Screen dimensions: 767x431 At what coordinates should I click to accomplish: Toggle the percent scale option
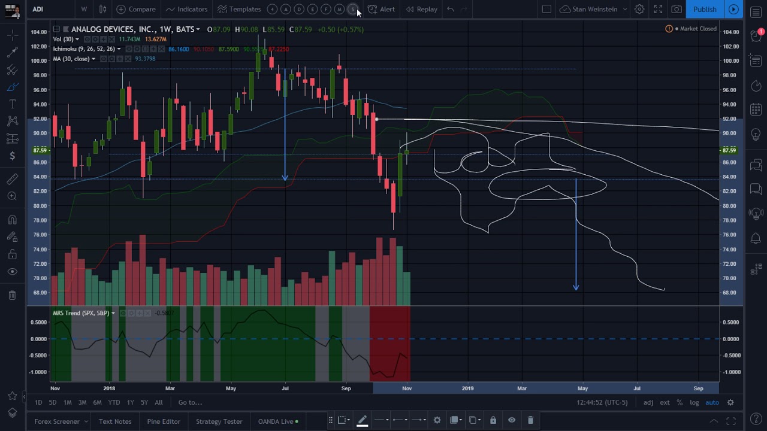coord(680,402)
